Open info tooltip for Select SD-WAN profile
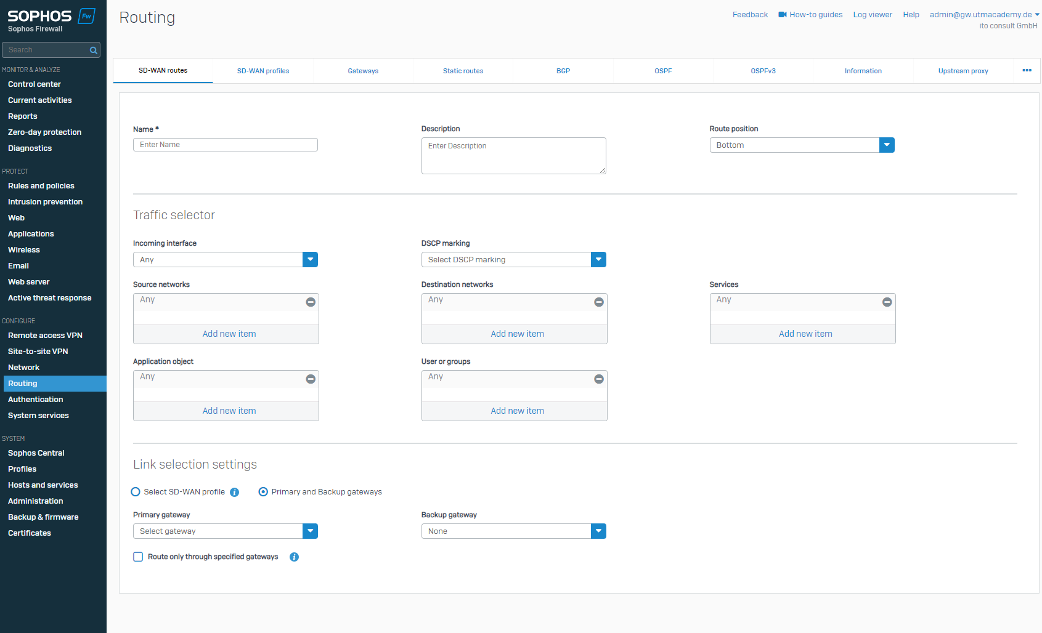This screenshot has width=1042, height=633. tap(234, 492)
